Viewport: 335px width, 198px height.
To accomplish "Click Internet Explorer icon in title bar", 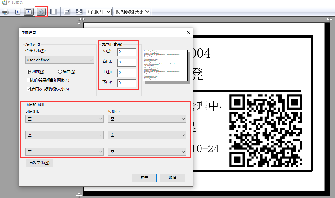I will click(x=4, y=2).
